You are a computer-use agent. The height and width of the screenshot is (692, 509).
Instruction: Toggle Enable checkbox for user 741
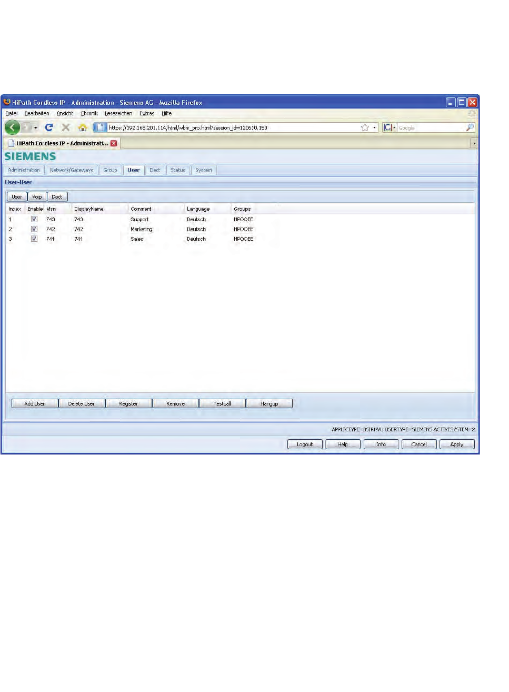coord(34,239)
